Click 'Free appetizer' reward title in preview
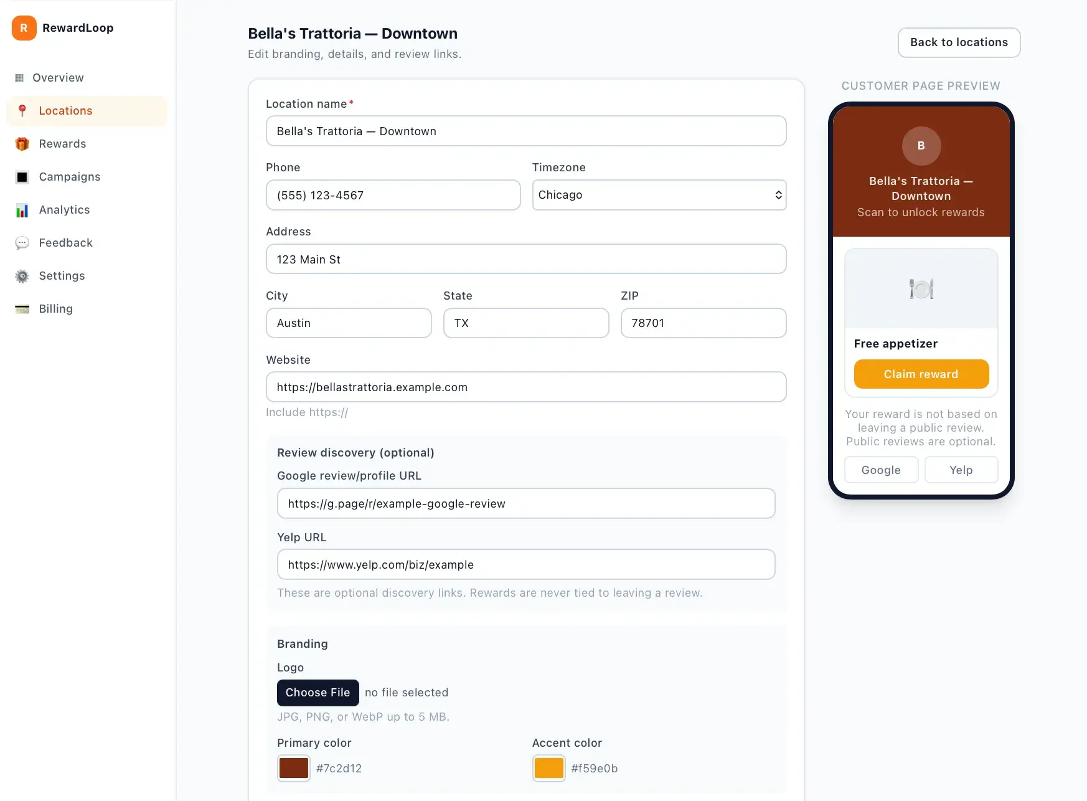The width and height of the screenshot is (1087, 801). click(895, 344)
